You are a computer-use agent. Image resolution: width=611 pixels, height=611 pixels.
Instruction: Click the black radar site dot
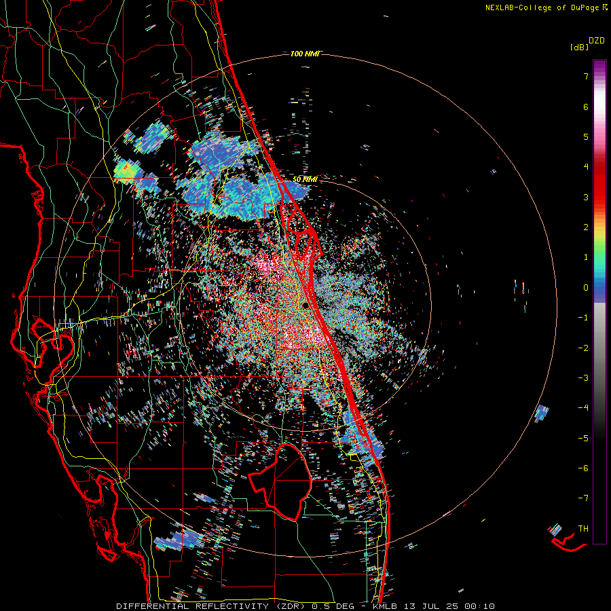[x=305, y=305]
